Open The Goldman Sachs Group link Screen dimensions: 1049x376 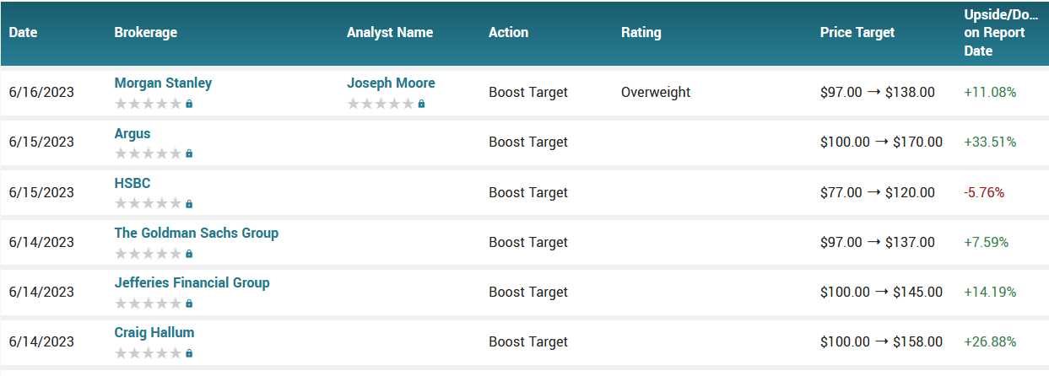pos(196,233)
